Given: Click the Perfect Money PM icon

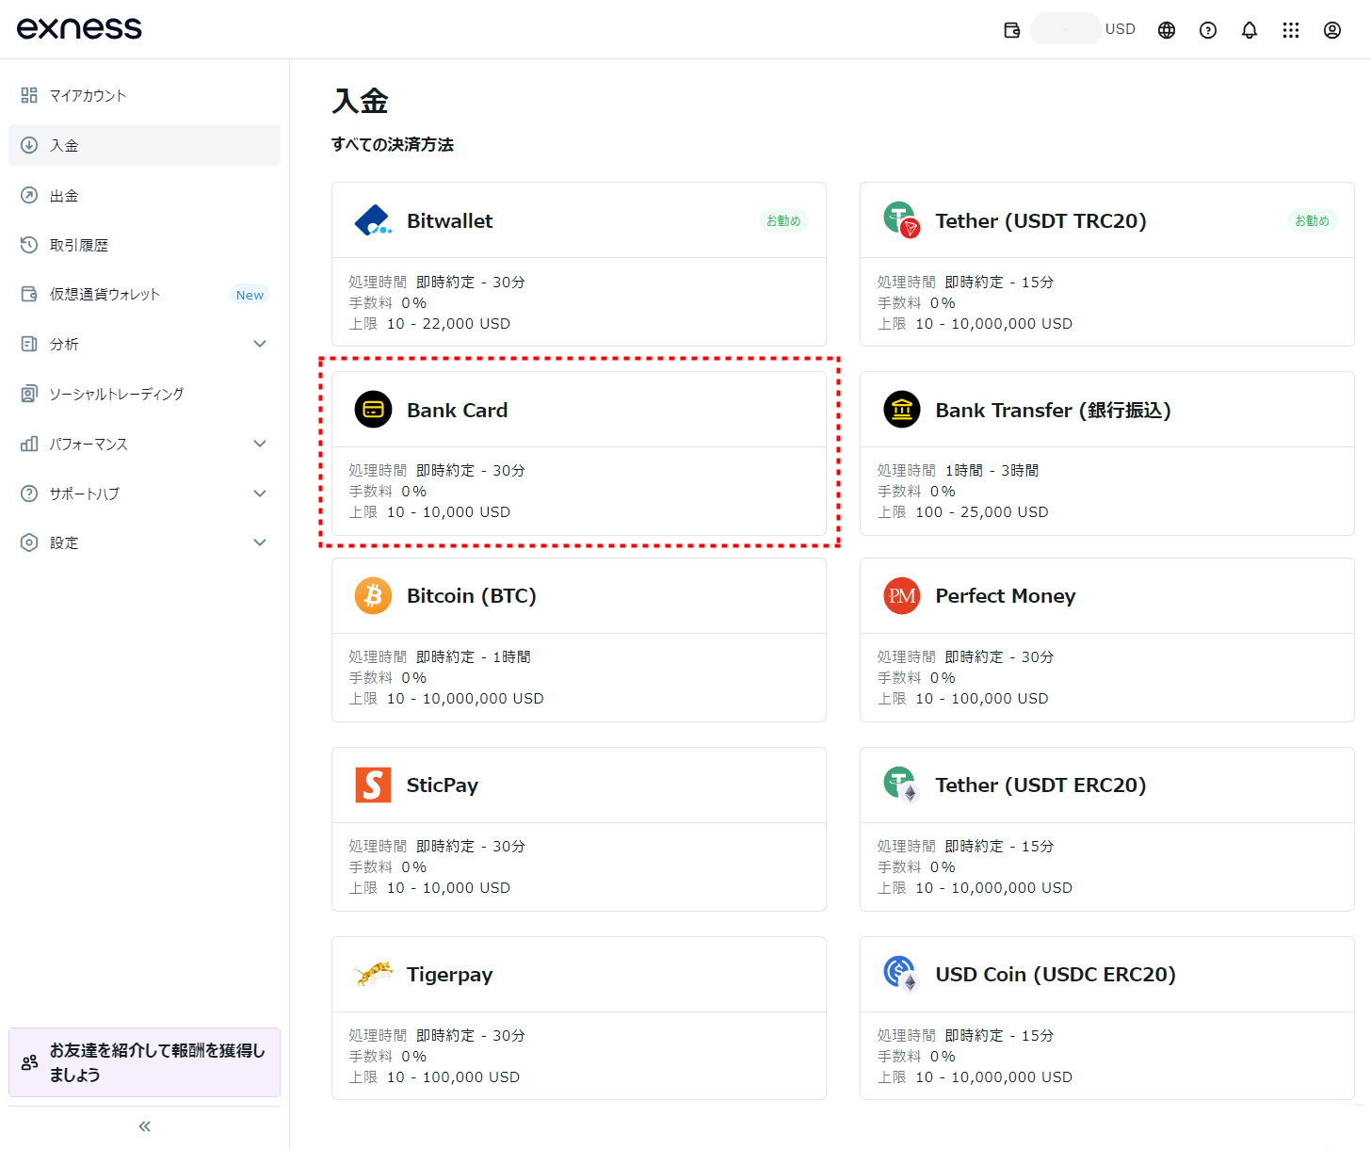Looking at the screenshot, I should click(902, 596).
